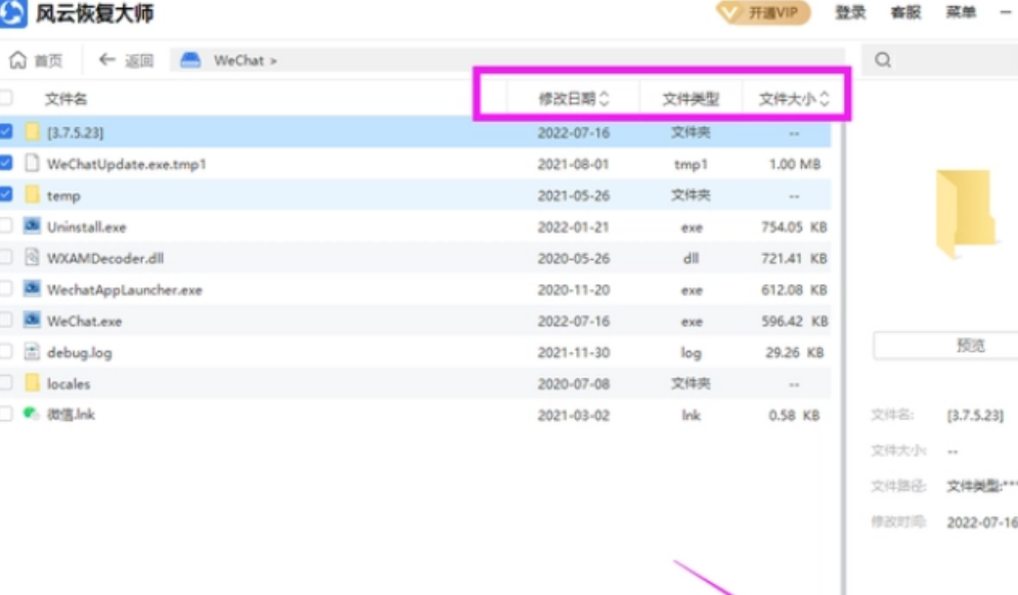Open the 登录 login link
Screen dimensions: 1018x595
pyautogui.click(x=850, y=13)
